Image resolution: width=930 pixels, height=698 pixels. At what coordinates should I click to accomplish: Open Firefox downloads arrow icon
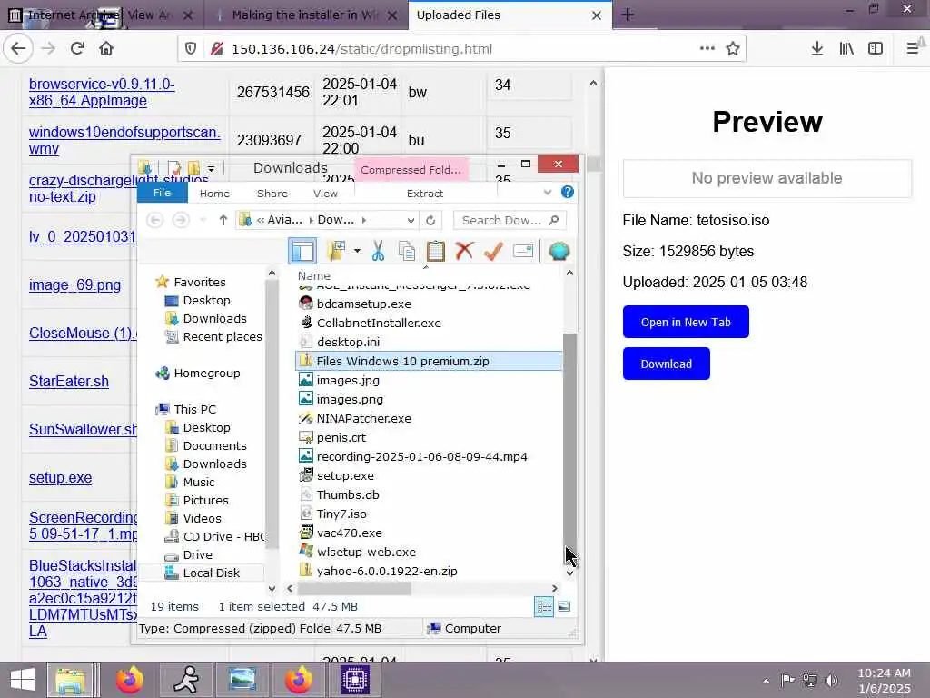[x=817, y=49]
